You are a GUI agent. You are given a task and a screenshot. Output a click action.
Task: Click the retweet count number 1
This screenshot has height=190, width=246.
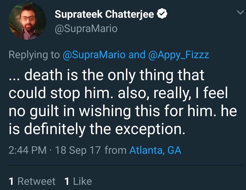11,181
